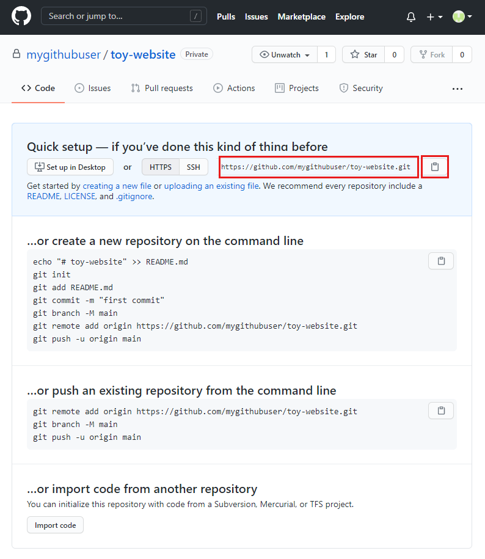Open Pulls in the top navigation

coord(226,16)
